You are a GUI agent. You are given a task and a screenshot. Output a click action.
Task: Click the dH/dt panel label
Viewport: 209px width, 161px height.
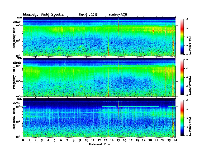17,22
